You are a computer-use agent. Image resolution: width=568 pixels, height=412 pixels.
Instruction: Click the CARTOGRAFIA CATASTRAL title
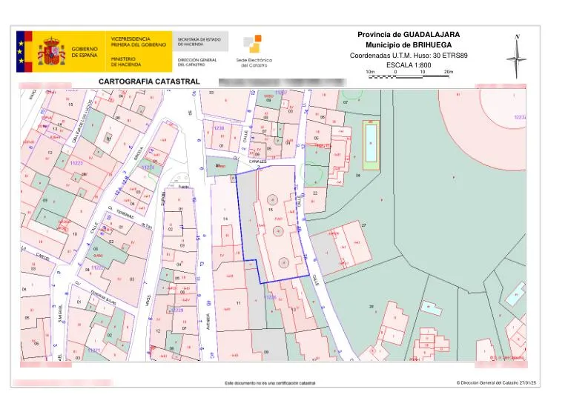click(149, 82)
